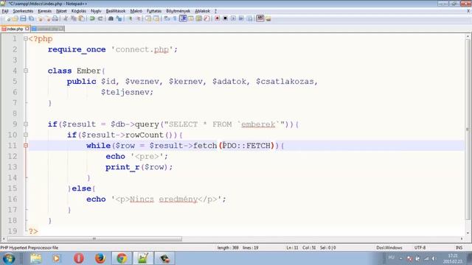Open the Futtatás menu
The height and width of the screenshot is (265, 472).
tap(154, 11)
